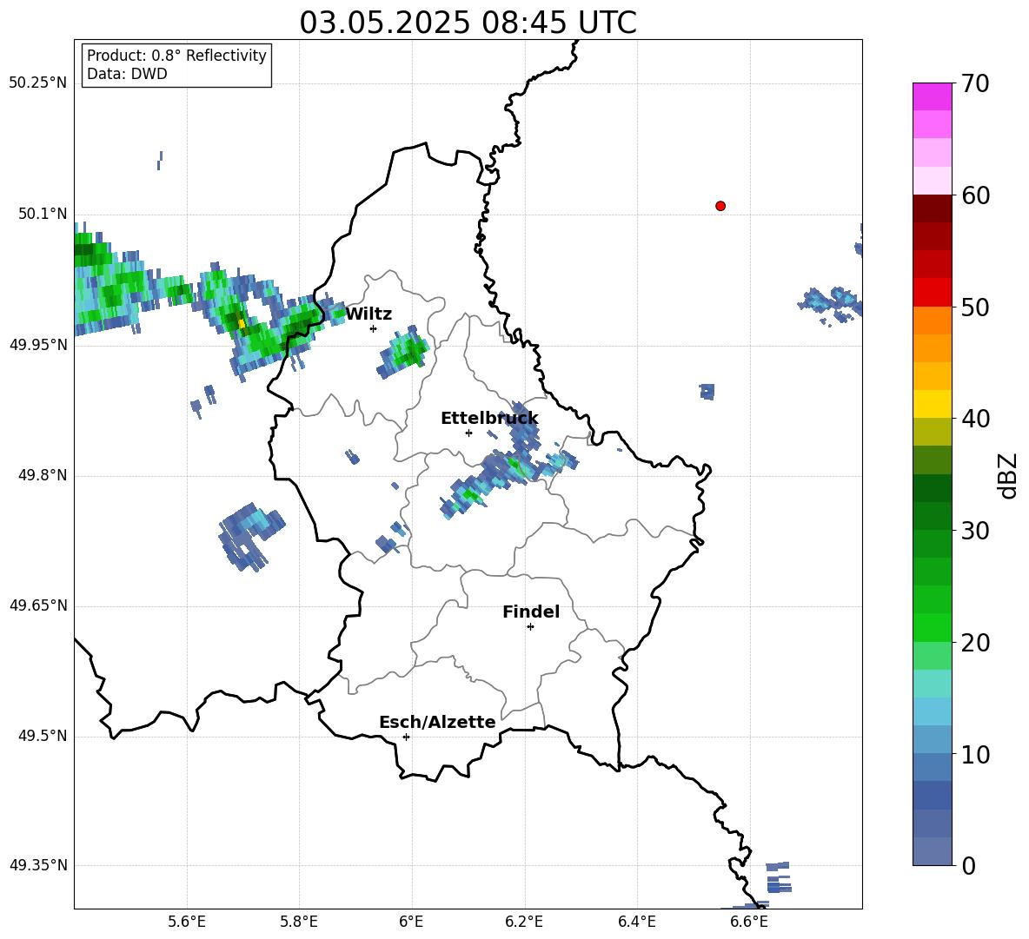Click the 60 tick on the colorbar

click(975, 195)
